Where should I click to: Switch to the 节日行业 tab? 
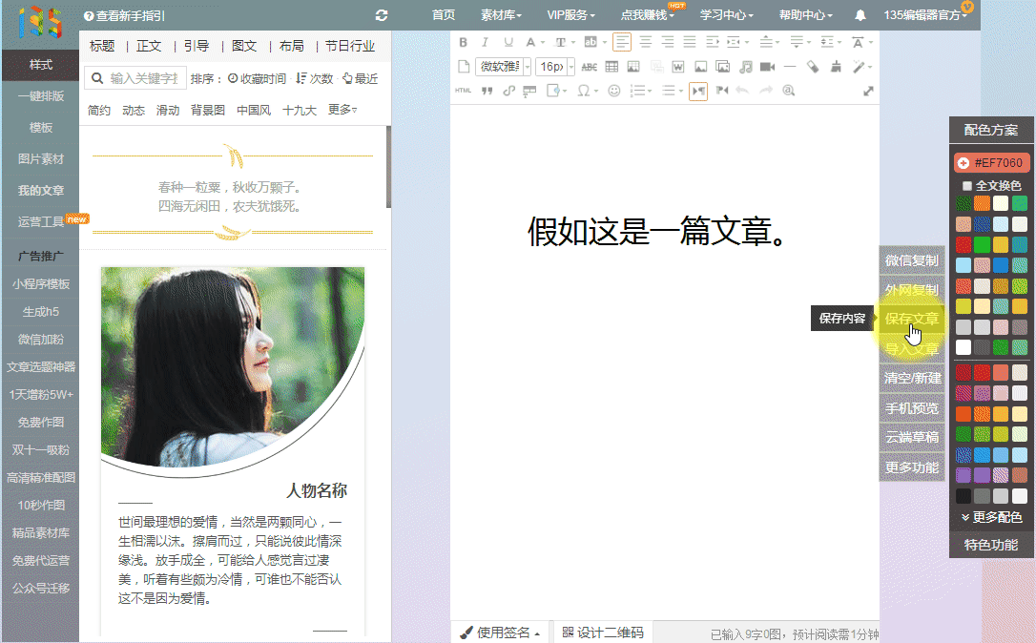pos(349,46)
